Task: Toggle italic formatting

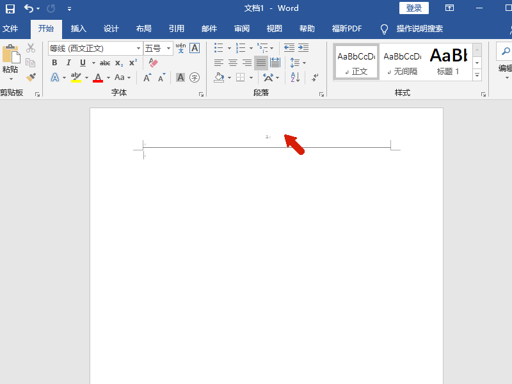Action: [68, 63]
